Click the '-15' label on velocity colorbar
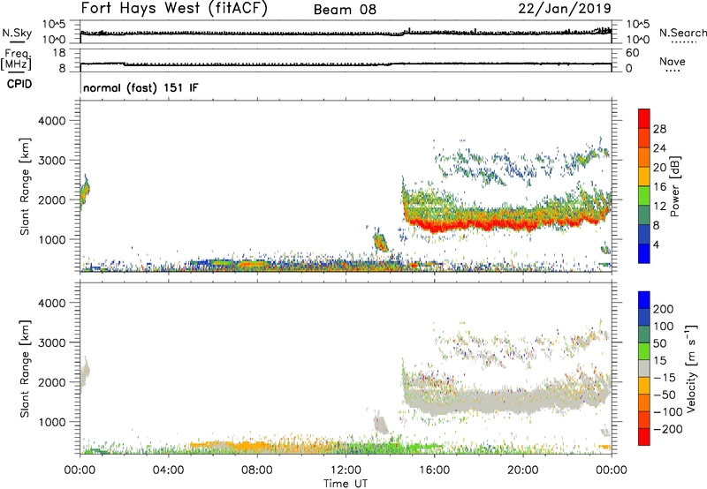 (665, 378)
